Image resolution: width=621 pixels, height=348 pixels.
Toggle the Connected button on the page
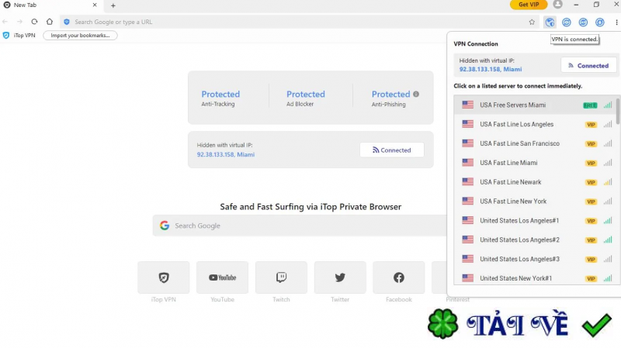[x=391, y=150]
